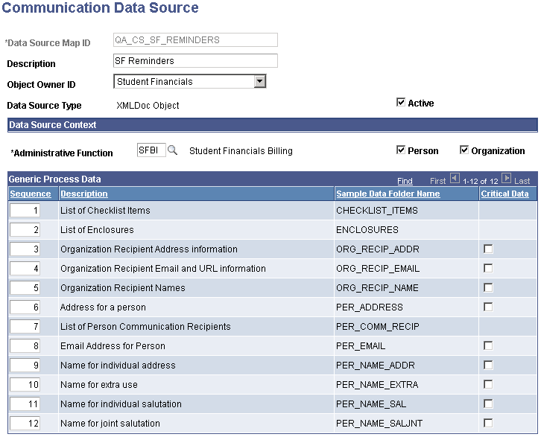Check Critical Data for ORG_RECIP_ADDR
Viewport: 541px width, 437px height.
pos(488,249)
